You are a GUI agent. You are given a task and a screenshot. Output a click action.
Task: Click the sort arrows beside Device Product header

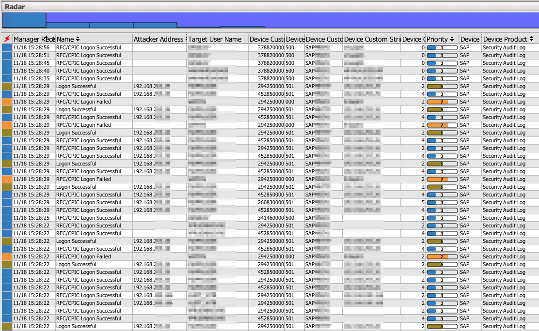coord(532,39)
